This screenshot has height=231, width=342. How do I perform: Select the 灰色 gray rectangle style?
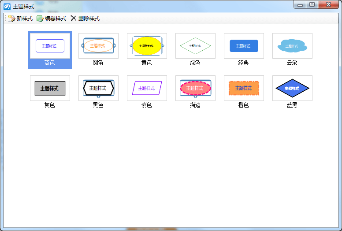50,88
